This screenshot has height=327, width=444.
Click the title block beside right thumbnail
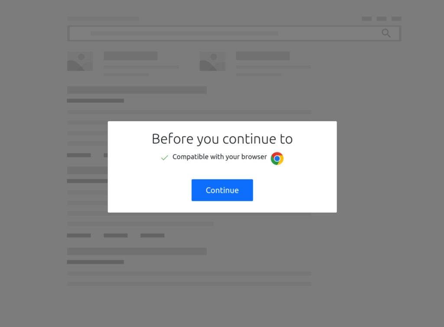[263, 56]
